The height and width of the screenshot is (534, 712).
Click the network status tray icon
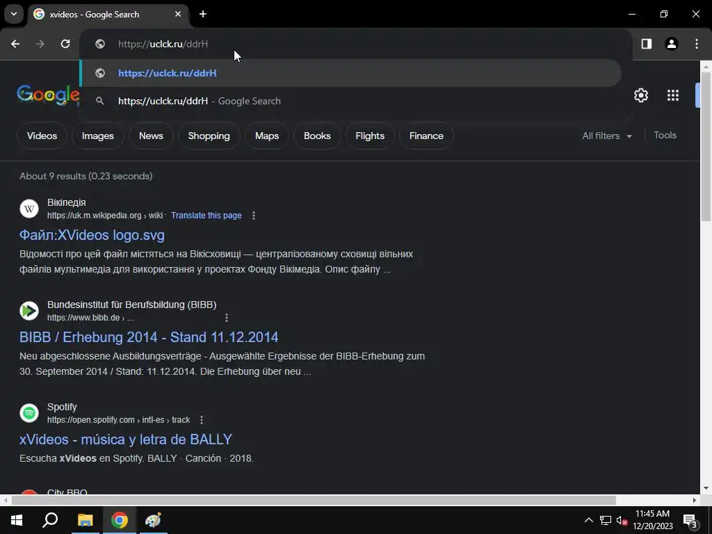coord(606,520)
